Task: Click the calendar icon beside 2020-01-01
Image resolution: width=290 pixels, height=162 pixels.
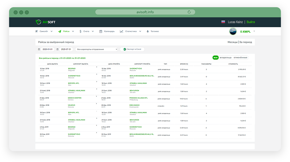Action: (39, 49)
